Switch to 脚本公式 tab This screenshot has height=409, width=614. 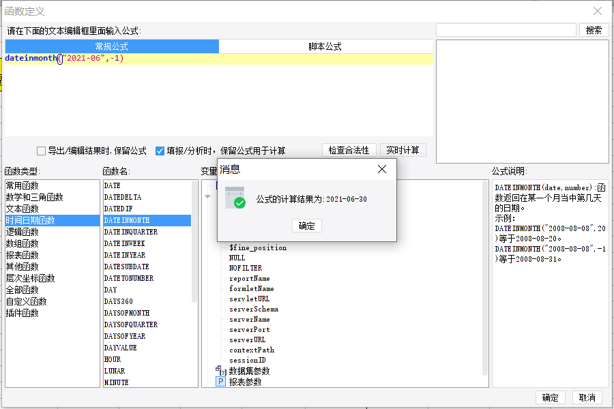coord(325,46)
